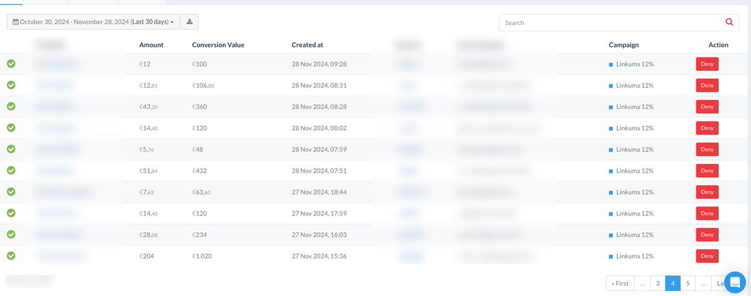Click the download export icon button
This screenshot has height=296, width=751.
pos(190,22)
